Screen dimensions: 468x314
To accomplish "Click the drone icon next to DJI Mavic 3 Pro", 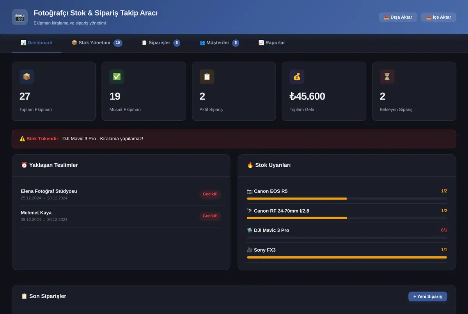I will point(250,230).
